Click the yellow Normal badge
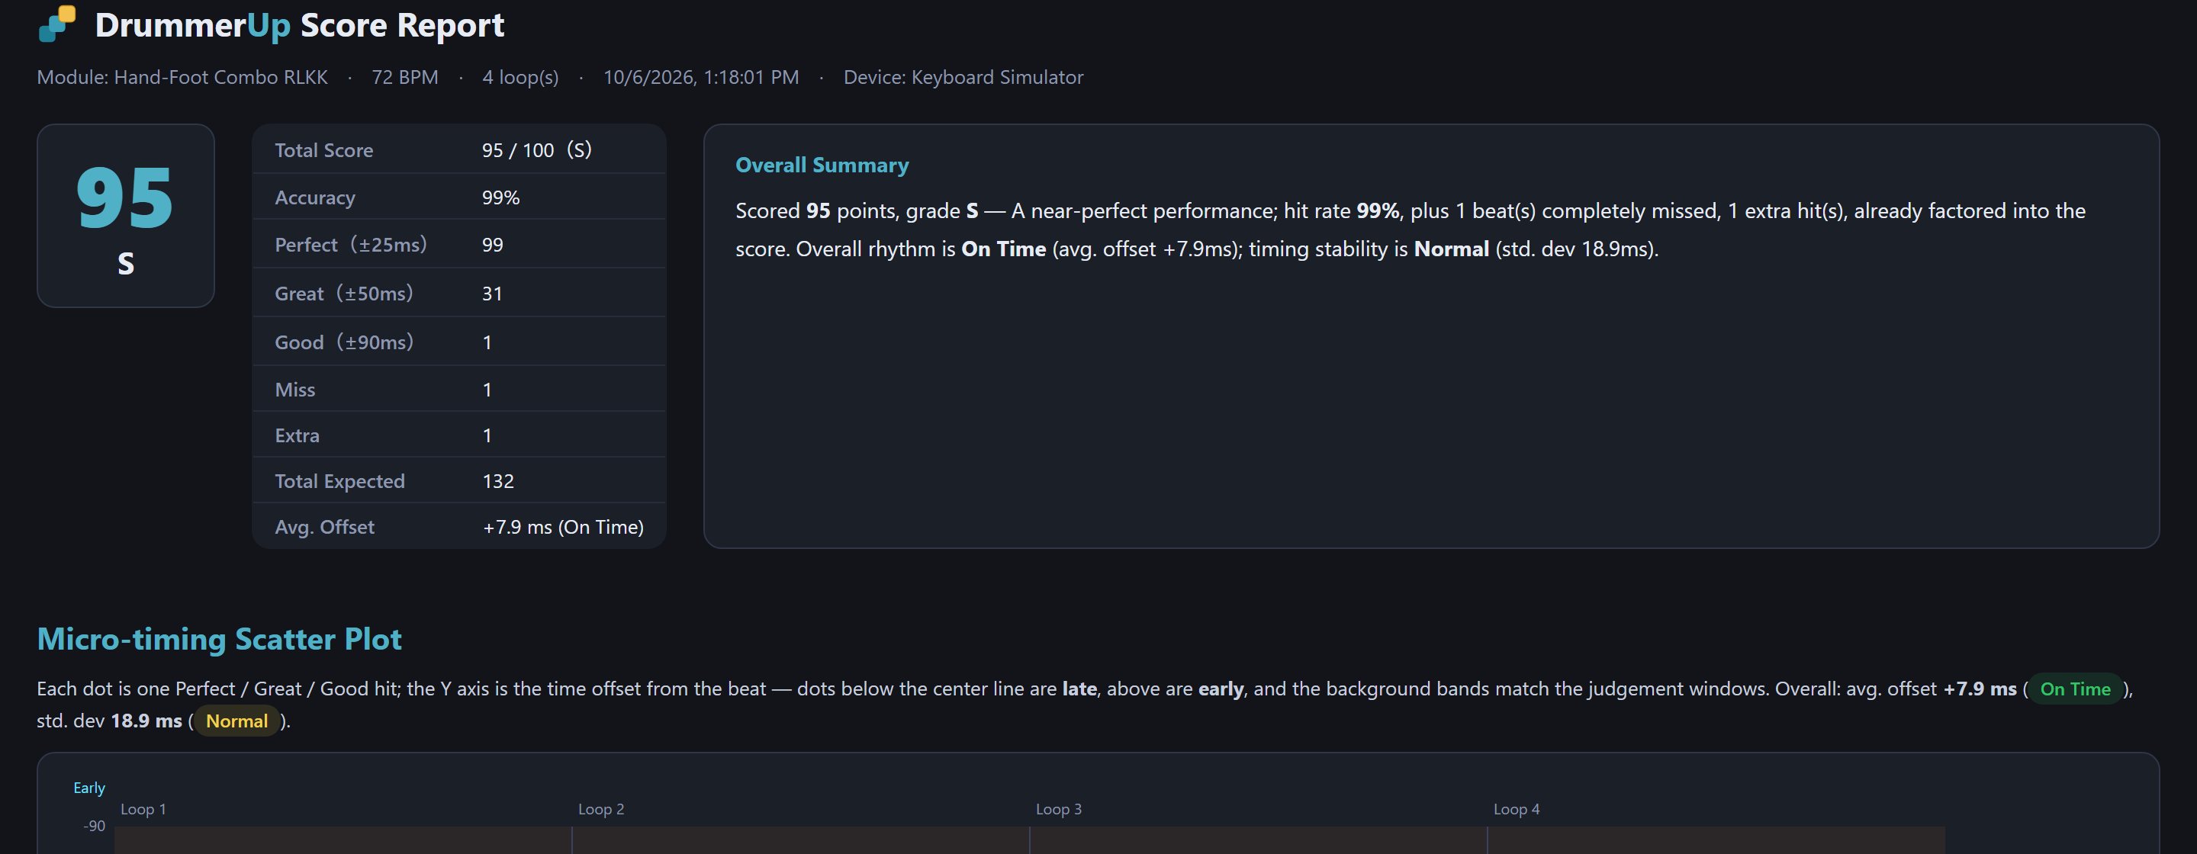Viewport: 2197px width, 854px height. (x=237, y=721)
